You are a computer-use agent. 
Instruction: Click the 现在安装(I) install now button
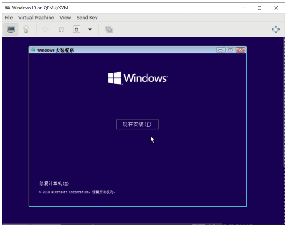tap(137, 124)
